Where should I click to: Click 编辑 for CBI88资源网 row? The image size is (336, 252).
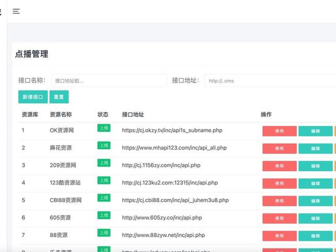click(x=315, y=201)
